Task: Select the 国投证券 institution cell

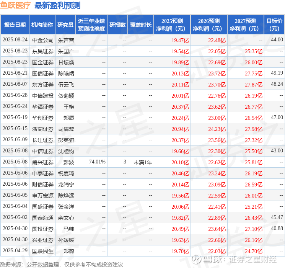Action: click(43, 229)
